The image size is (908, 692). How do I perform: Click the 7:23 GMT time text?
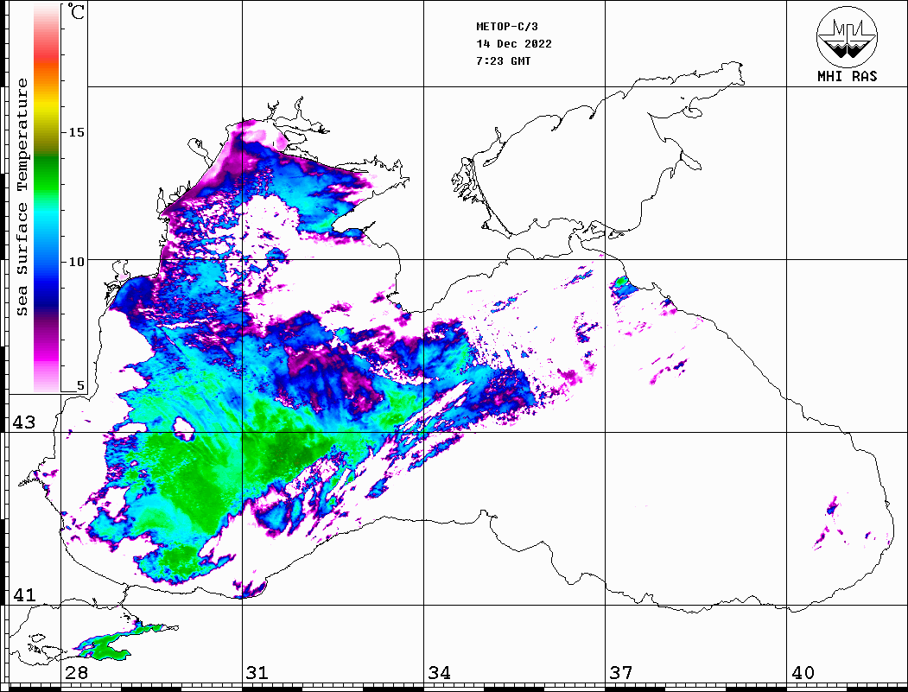[x=503, y=60]
